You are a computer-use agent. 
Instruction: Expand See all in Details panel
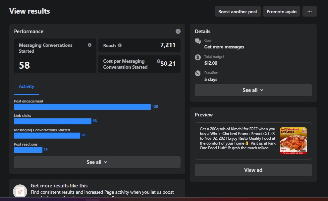(253, 90)
